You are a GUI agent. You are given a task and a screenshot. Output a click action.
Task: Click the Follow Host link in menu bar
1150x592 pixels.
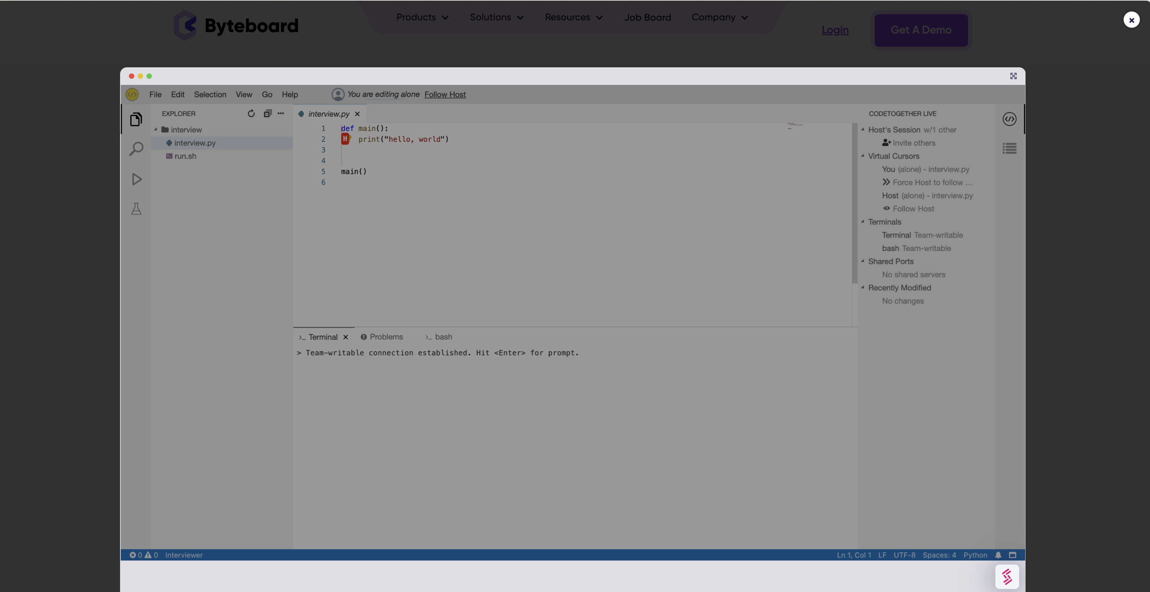tap(445, 94)
